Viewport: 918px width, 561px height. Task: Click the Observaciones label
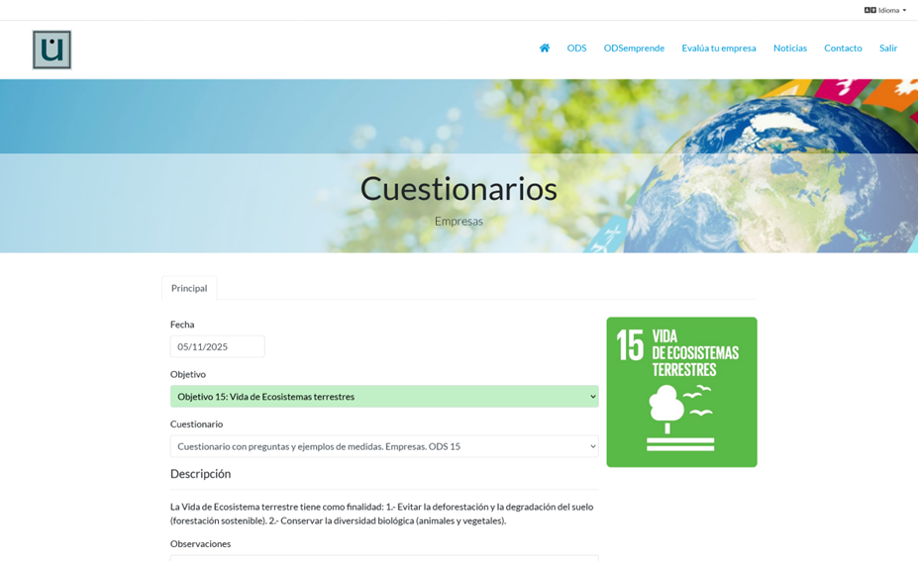pyautogui.click(x=200, y=543)
